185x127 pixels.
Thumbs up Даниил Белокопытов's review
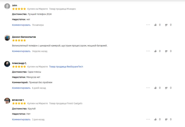click(x=155, y=51)
